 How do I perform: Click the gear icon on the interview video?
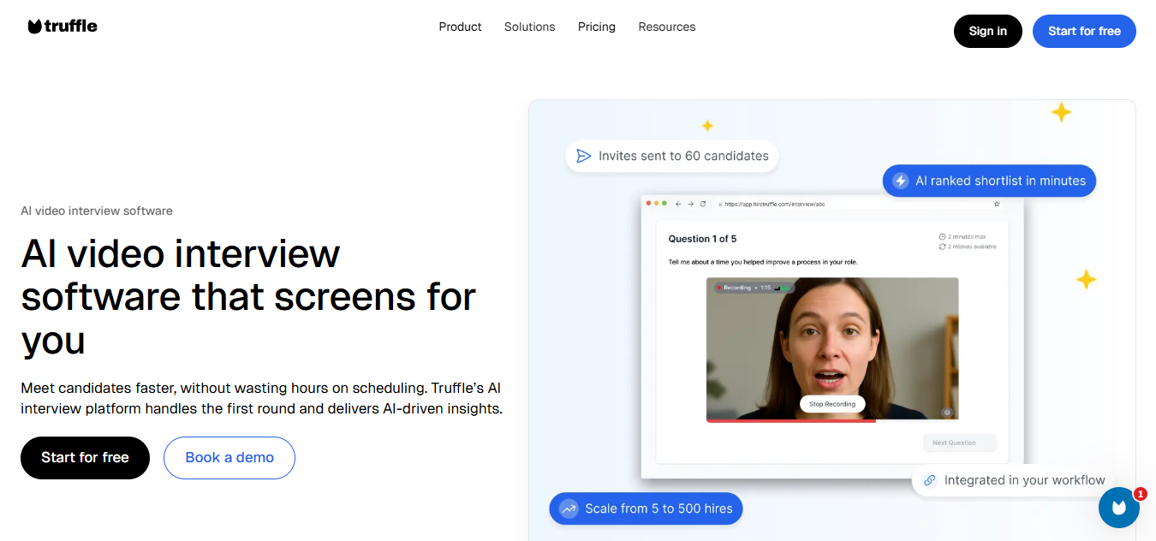947,412
